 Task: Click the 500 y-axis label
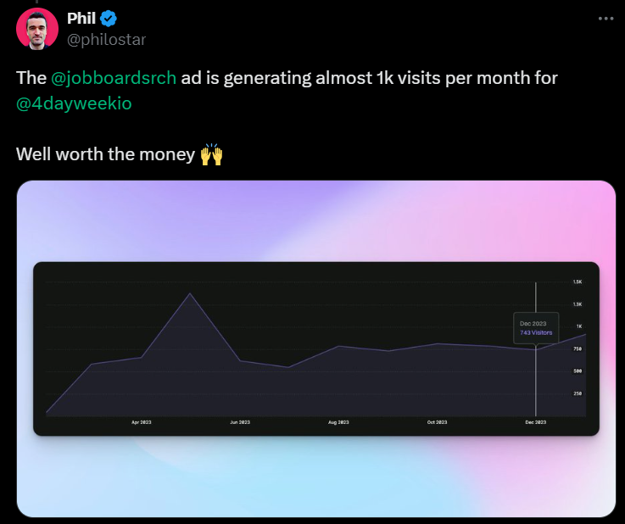(x=578, y=371)
